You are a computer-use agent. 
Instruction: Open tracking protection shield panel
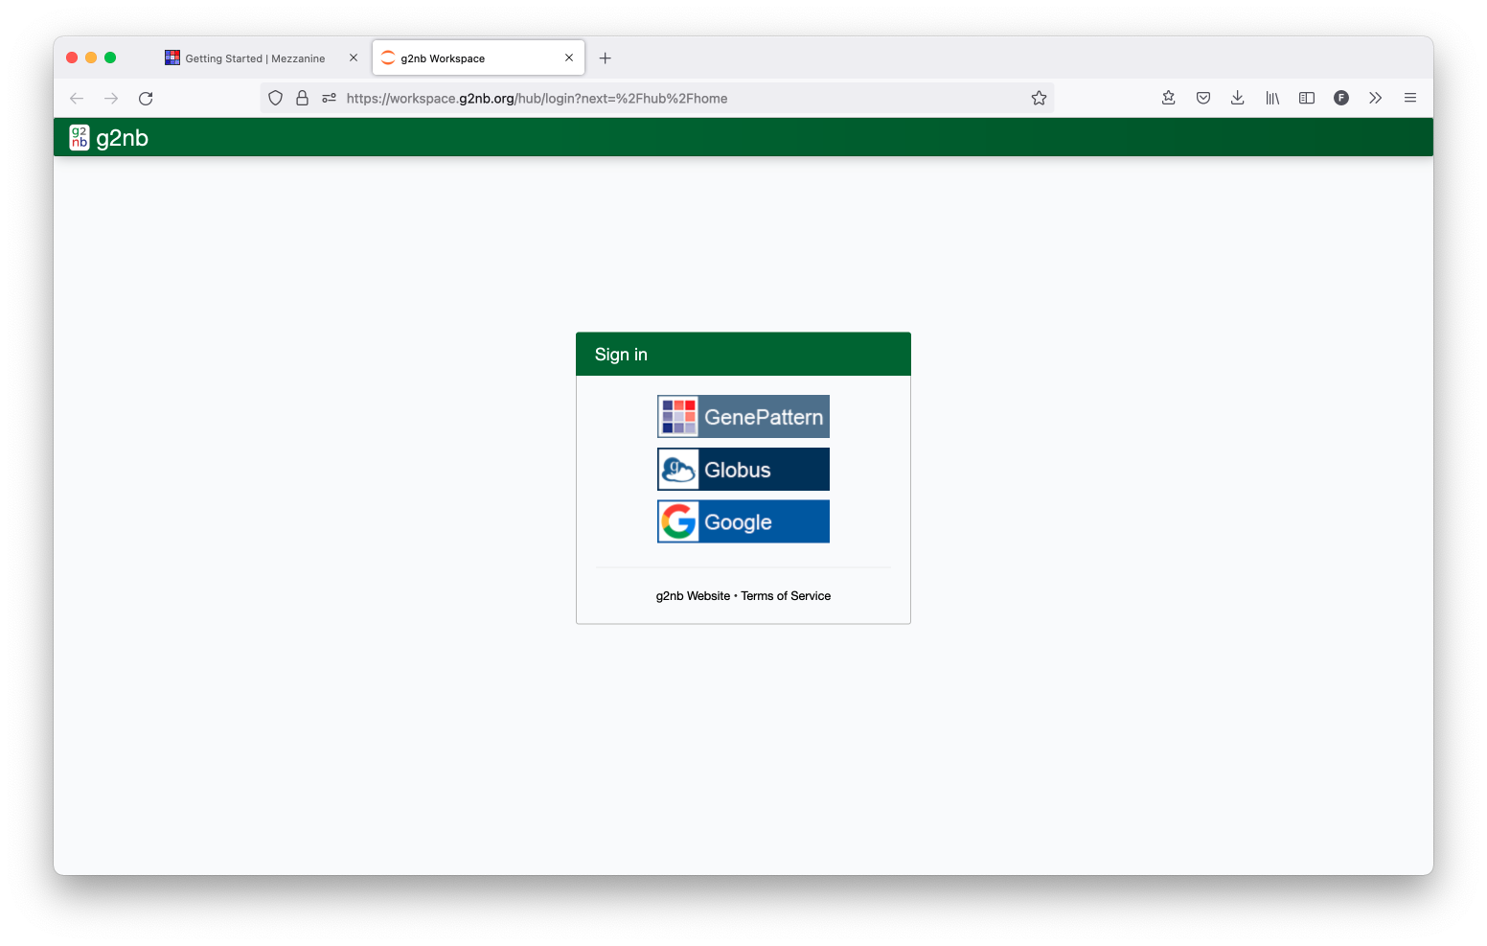[275, 98]
